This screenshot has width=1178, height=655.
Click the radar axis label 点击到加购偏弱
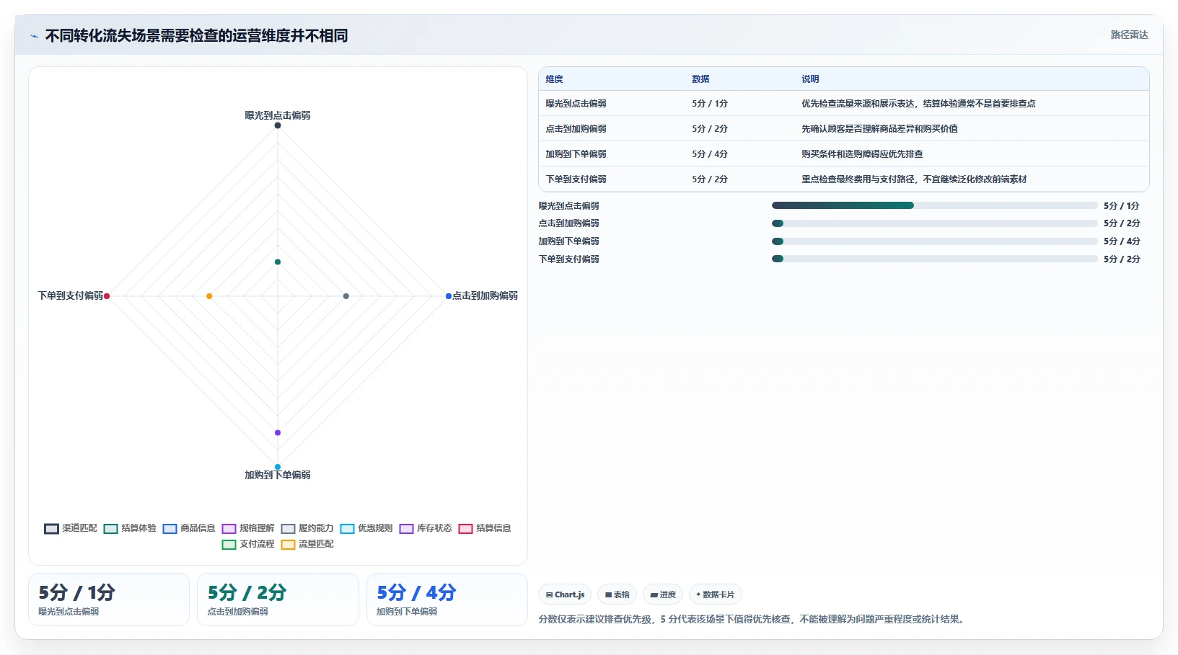[x=485, y=295]
